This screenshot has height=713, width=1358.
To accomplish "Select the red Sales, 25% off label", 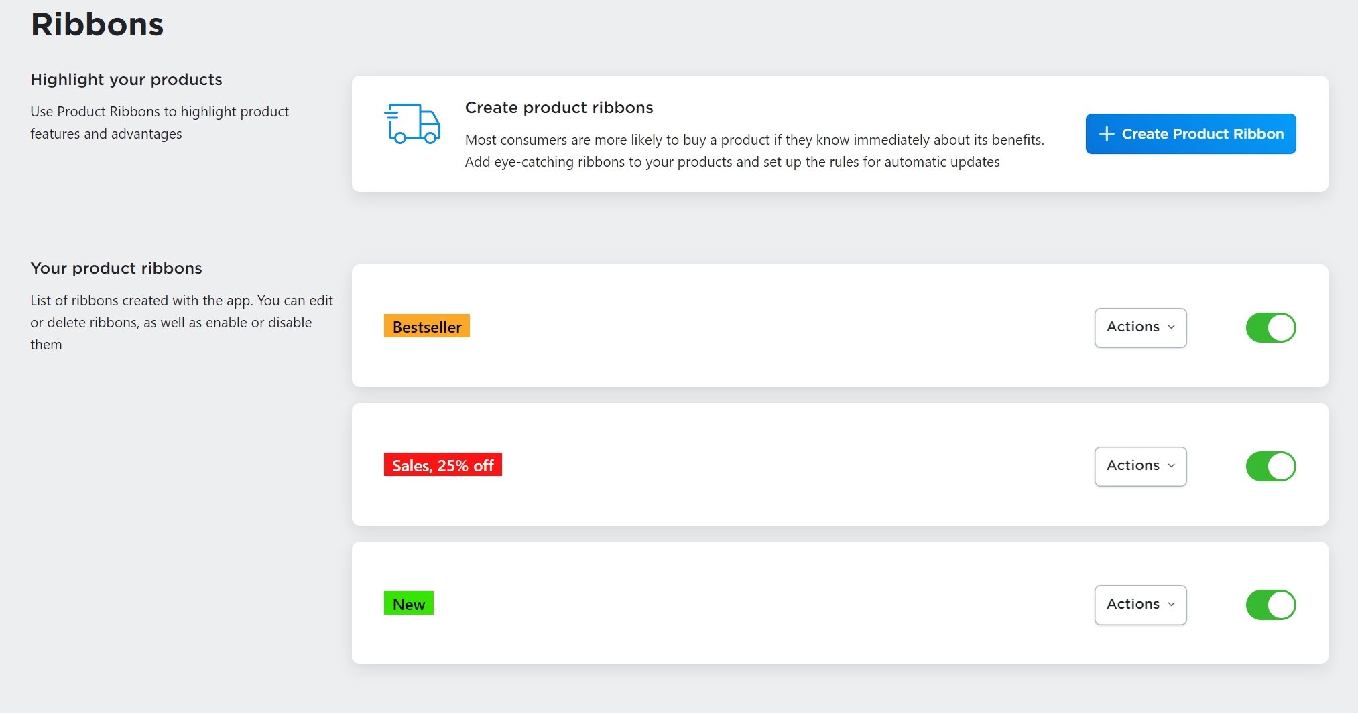I will click(442, 465).
